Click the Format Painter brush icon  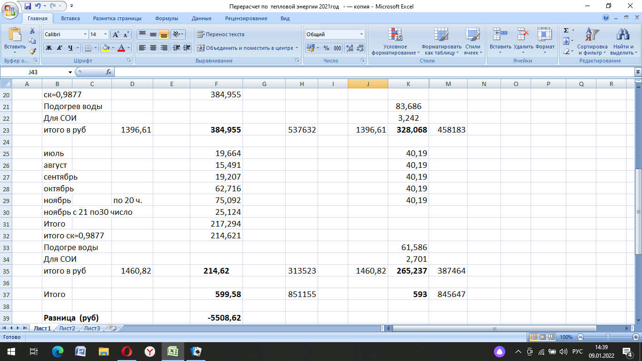(x=32, y=51)
